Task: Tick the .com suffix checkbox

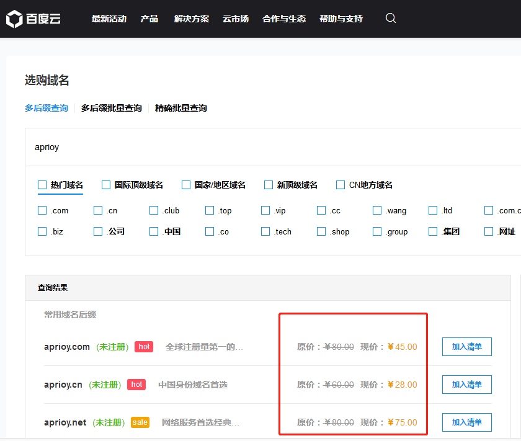Action: [42, 210]
